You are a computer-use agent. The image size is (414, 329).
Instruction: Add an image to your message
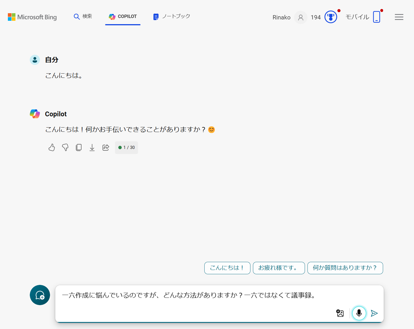(x=340, y=313)
